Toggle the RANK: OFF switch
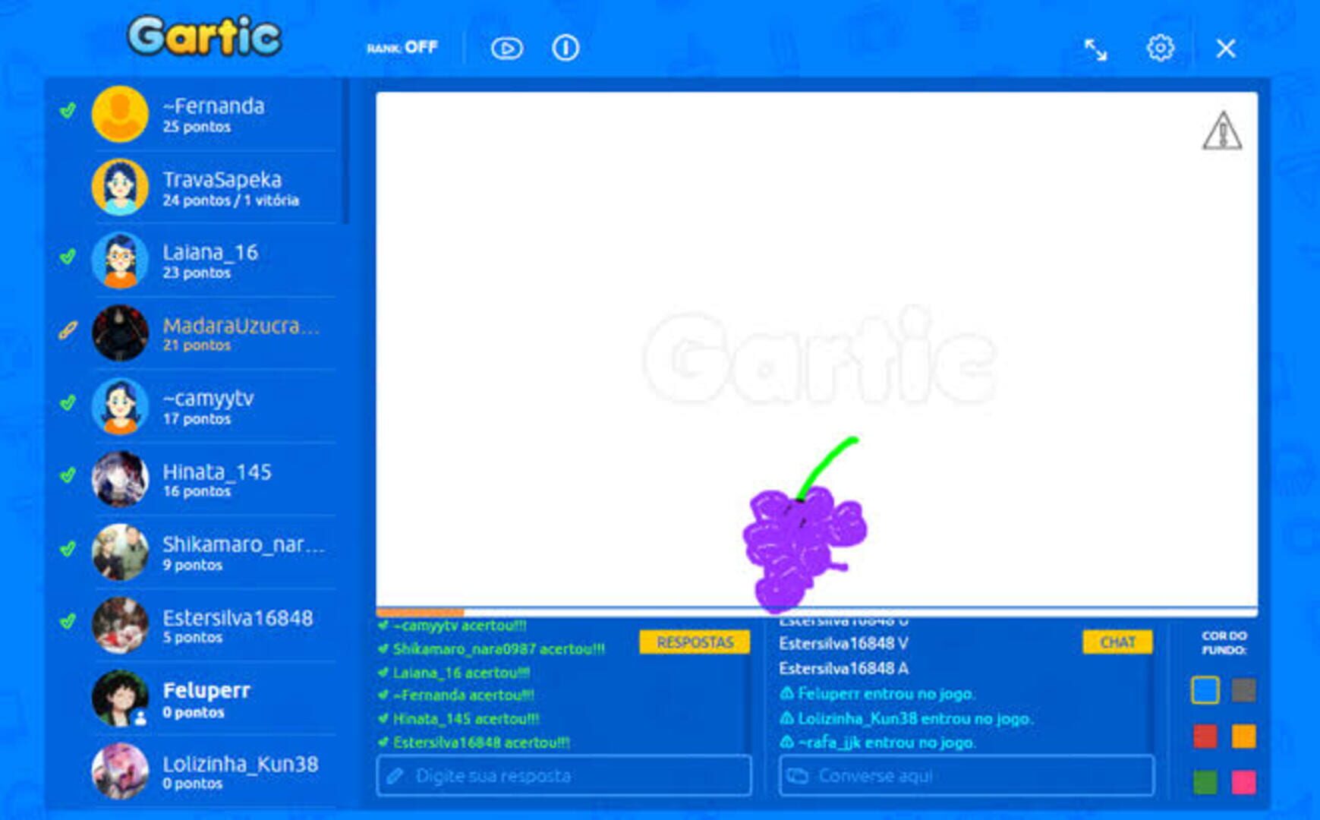This screenshot has width=1320, height=820. (402, 48)
